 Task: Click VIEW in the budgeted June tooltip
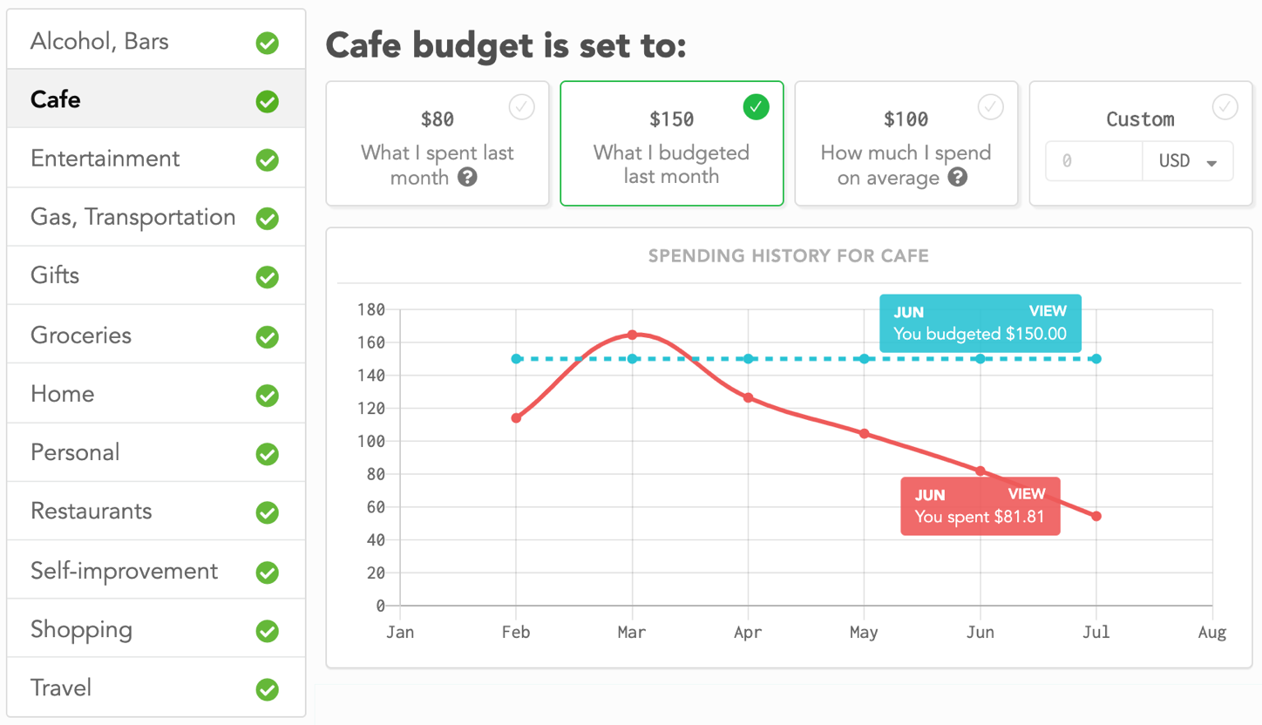(x=1048, y=311)
